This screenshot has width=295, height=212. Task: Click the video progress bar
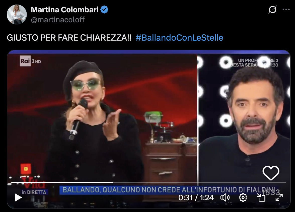point(149,182)
